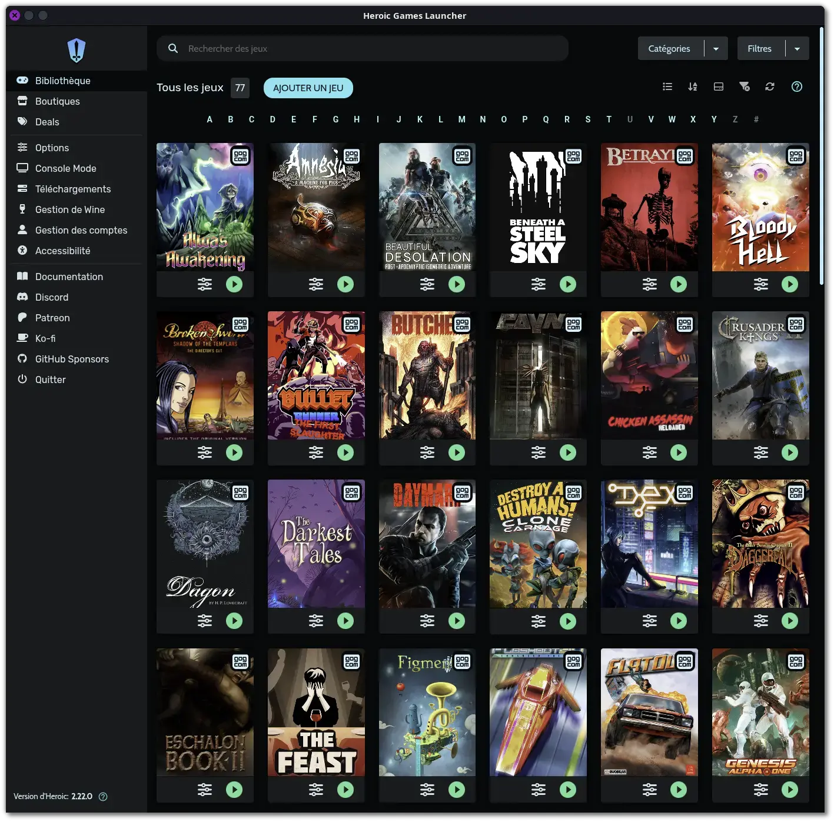Open settings for Daymare
The image size is (834, 822).
pos(427,621)
